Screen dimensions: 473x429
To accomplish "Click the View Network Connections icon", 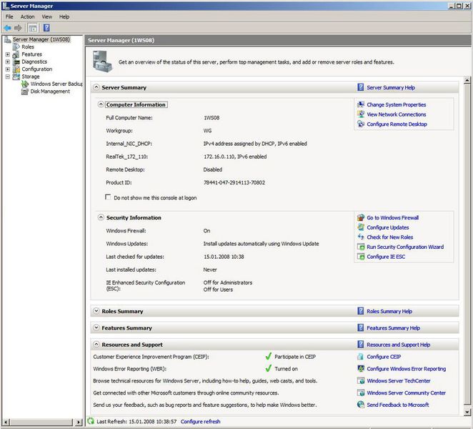I will click(361, 114).
